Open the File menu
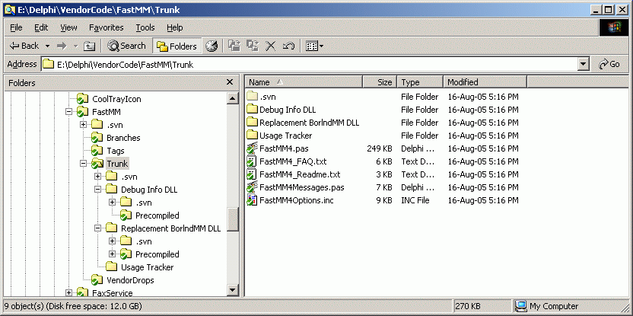 click(16, 27)
